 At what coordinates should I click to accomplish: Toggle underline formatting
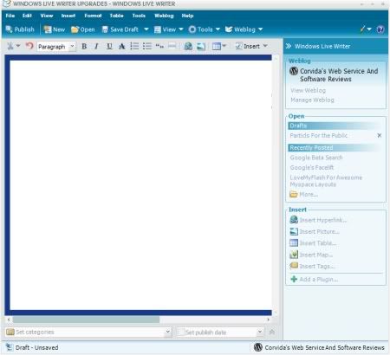pos(109,46)
